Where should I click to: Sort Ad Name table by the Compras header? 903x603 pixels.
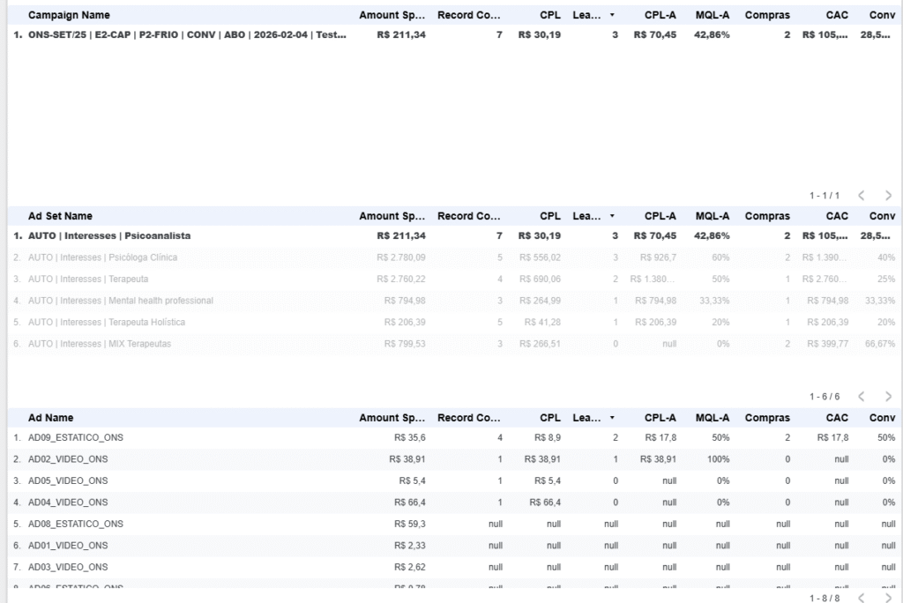(767, 419)
